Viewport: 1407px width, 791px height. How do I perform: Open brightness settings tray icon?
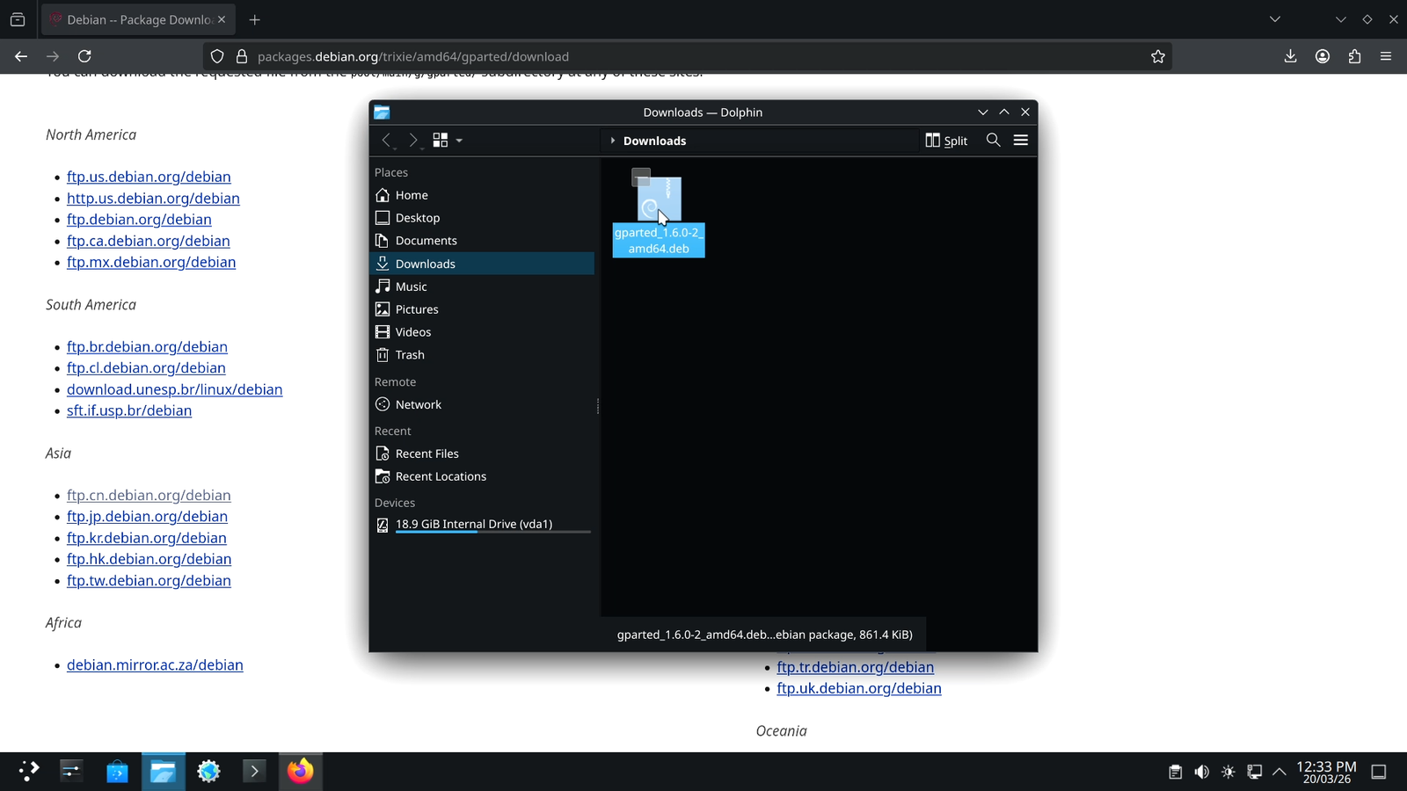tap(1228, 772)
